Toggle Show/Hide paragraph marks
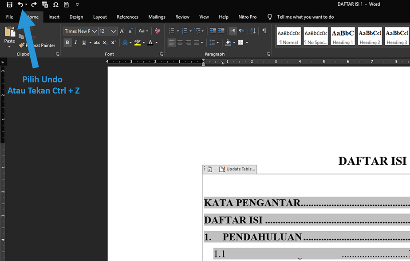 [264, 31]
